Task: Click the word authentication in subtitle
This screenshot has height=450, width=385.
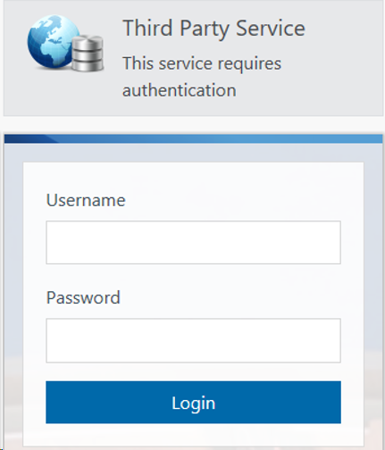Action: coord(180,90)
